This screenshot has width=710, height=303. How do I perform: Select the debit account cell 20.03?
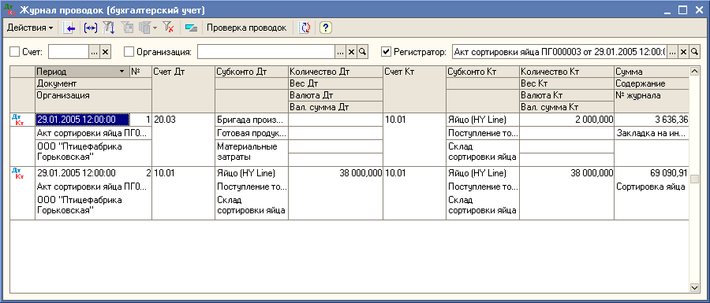[x=183, y=139]
